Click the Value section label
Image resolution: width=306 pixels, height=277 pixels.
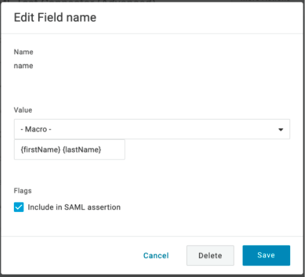click(x=23, y=110)
